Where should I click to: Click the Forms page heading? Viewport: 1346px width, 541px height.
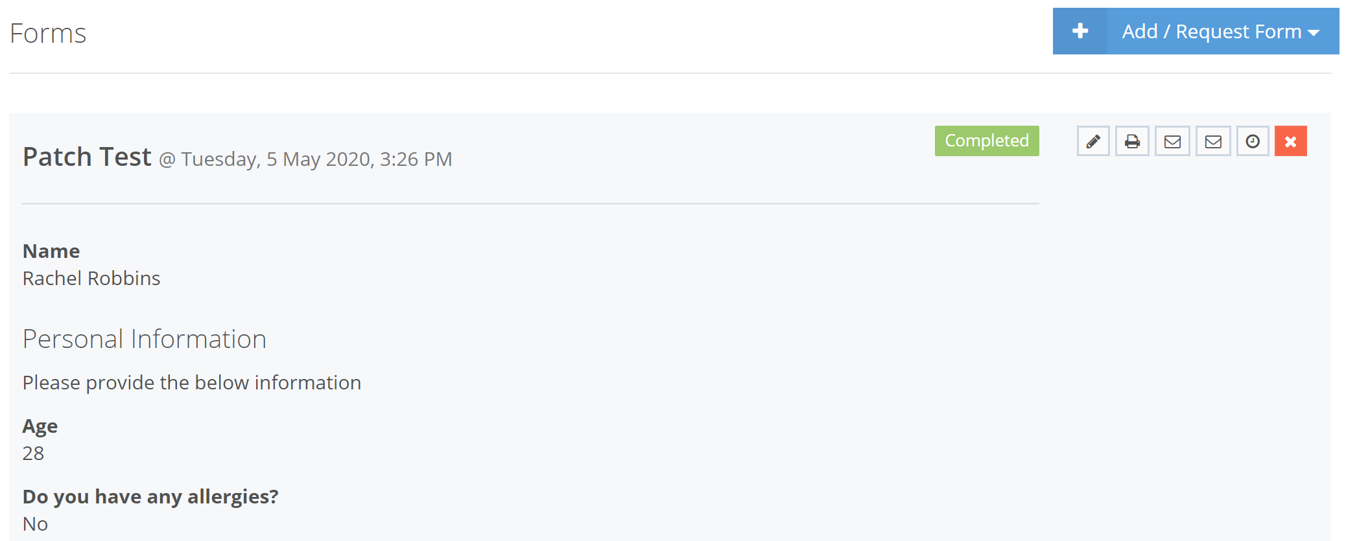coord(49,32)
